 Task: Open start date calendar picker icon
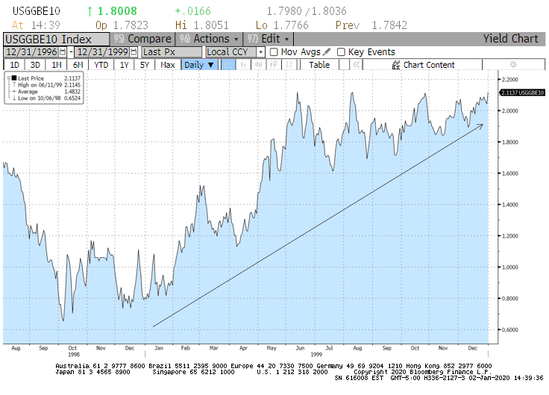[62, 52]
